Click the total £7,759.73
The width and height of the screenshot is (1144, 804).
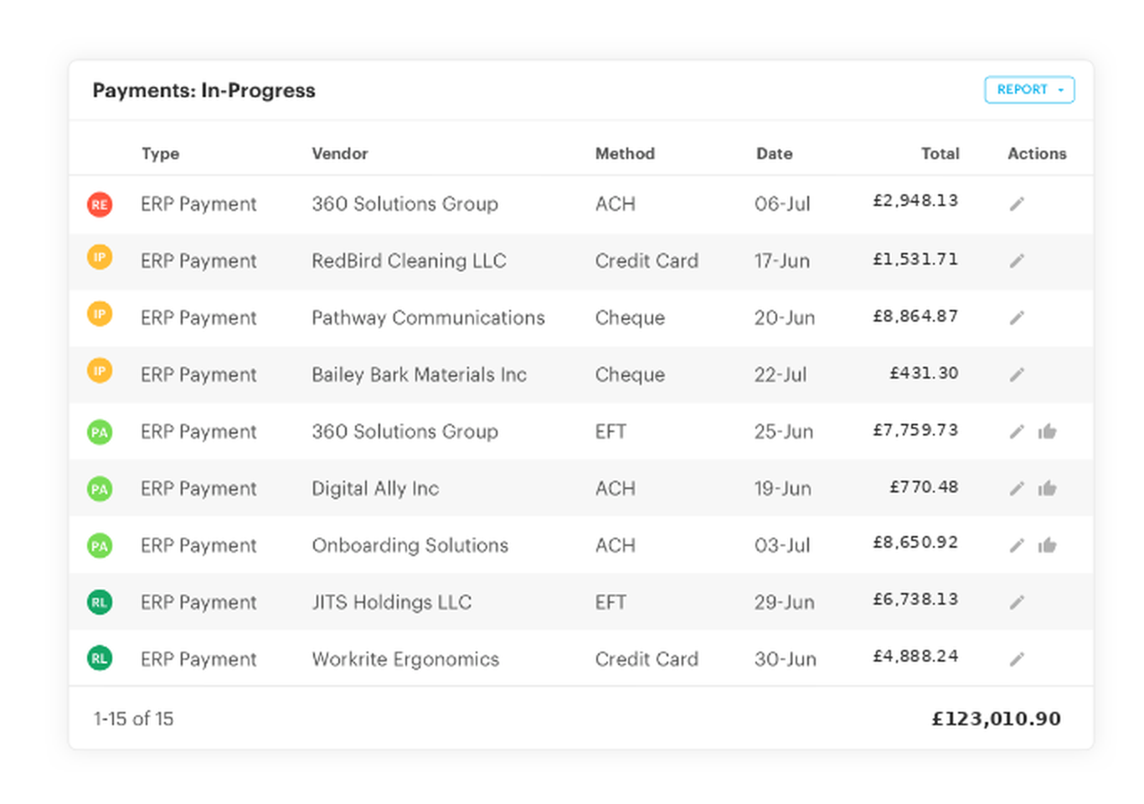(915, 430)
